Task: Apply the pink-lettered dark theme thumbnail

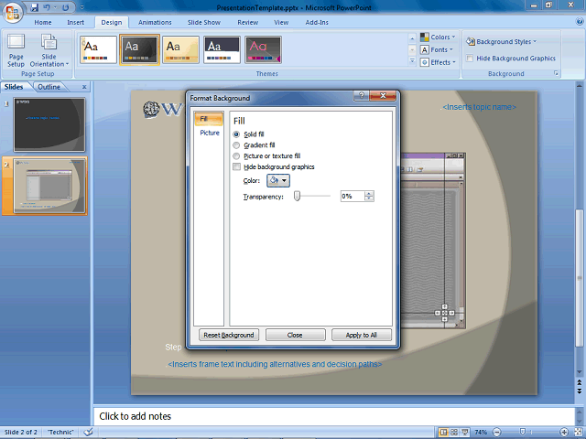Action: pos(263,49)
